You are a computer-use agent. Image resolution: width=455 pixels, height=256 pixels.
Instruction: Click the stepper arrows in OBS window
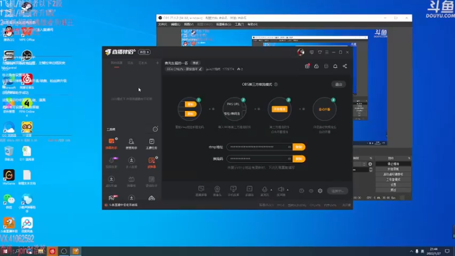coord(371,170)
